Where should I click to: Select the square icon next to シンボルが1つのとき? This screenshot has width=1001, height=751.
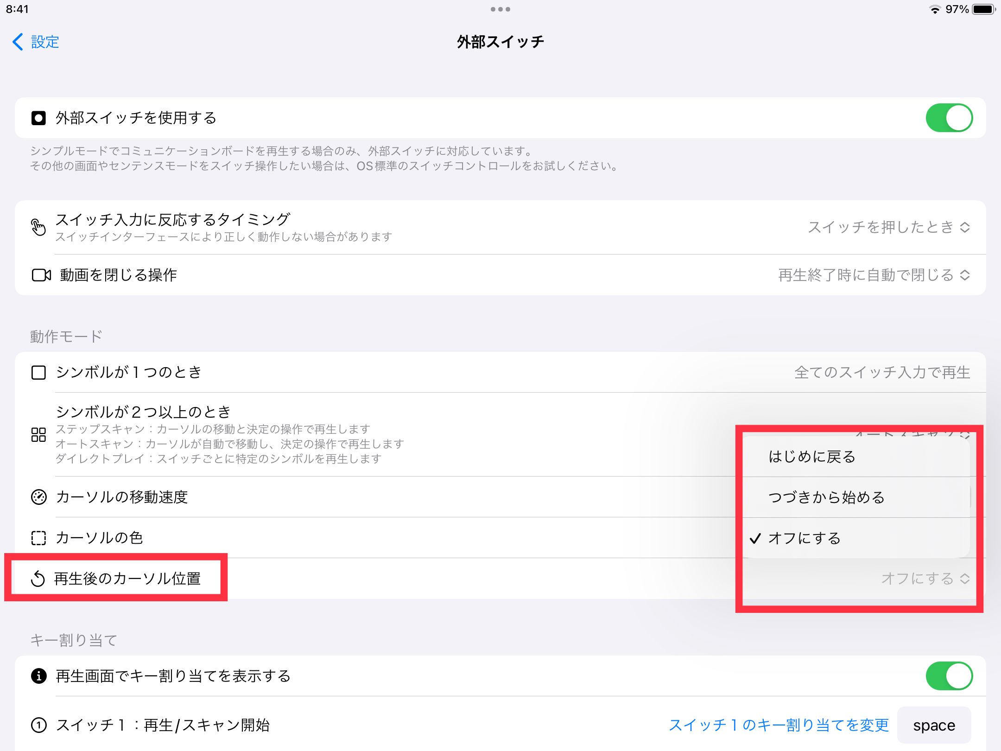(38, 372)
